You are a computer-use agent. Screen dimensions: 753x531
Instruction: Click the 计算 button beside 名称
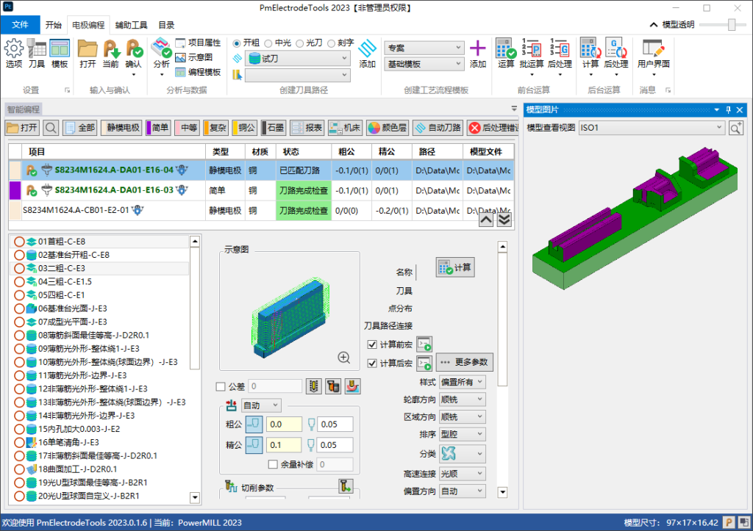[x=455, y=267]
